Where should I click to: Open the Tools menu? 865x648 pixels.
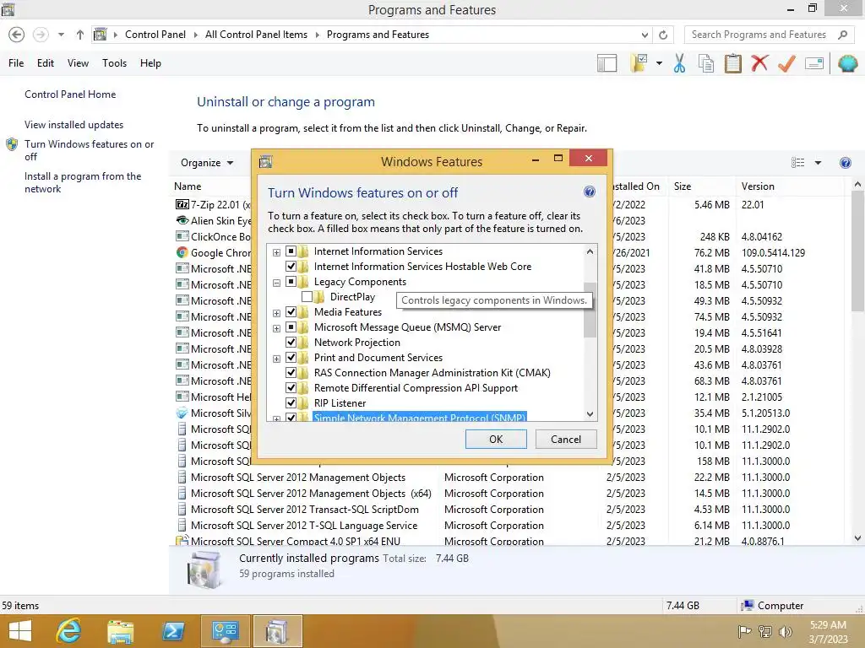pos(114,62)
